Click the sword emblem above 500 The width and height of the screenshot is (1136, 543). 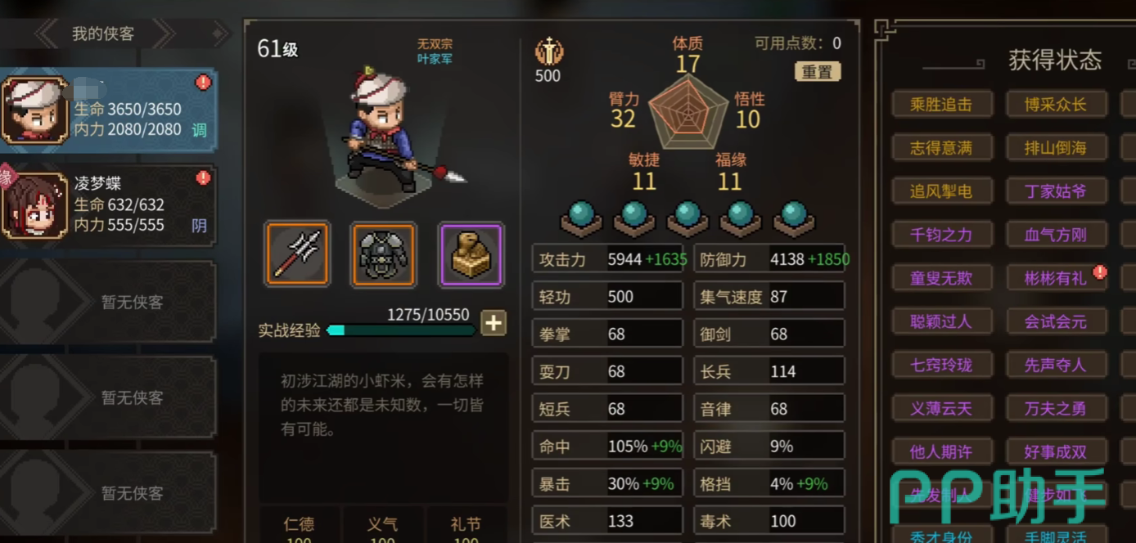(x=548, y=51)
